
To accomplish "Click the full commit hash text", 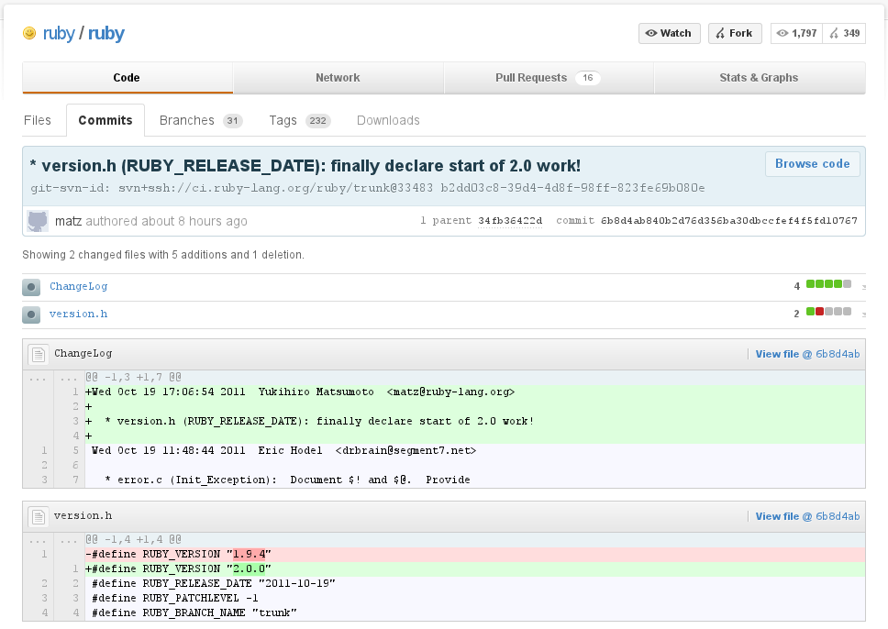I will click(729, 220).
